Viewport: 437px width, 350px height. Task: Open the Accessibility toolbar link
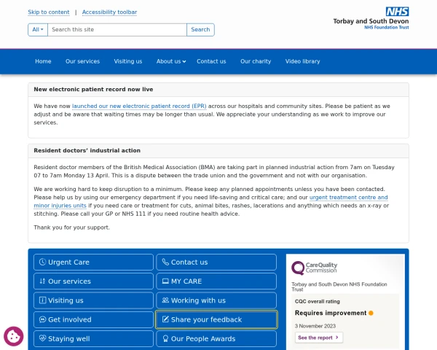(109, 12)
